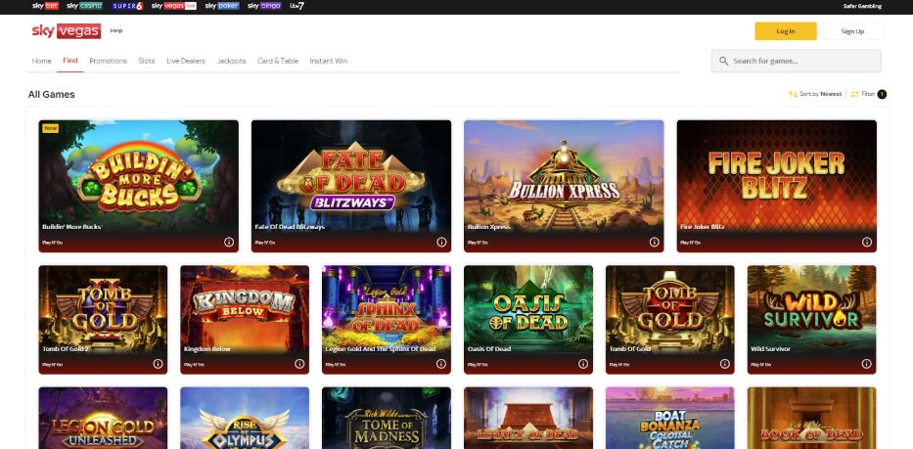Open info icon for Bullion Xpress

(654, 242)
